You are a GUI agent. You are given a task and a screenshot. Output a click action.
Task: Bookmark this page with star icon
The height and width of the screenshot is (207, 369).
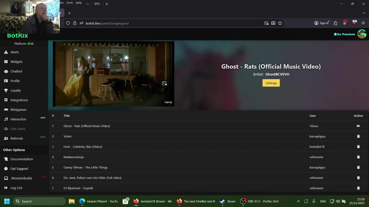(x=280, y=23)
